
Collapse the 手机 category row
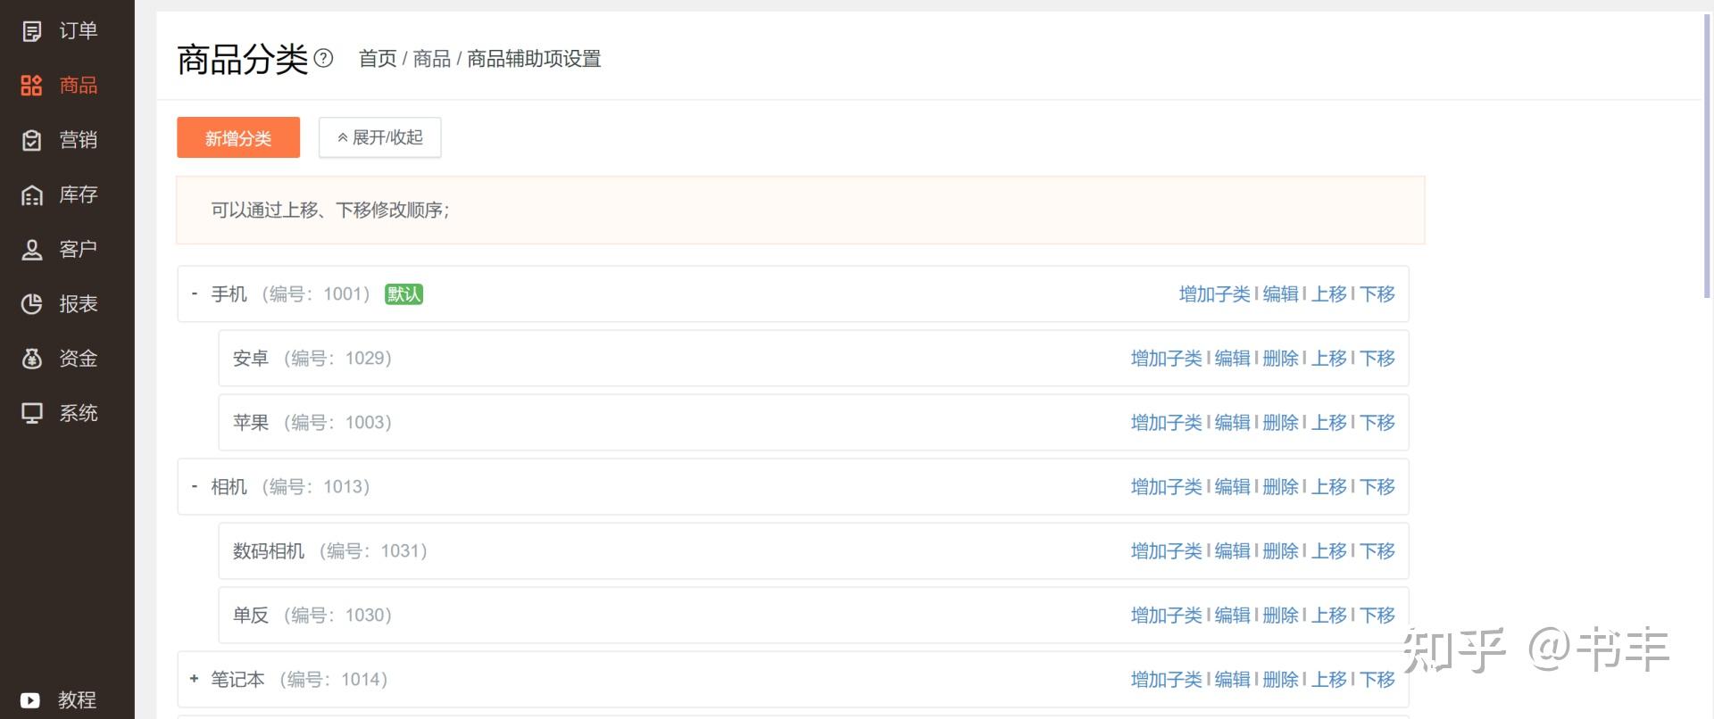[x=194, y=293]
